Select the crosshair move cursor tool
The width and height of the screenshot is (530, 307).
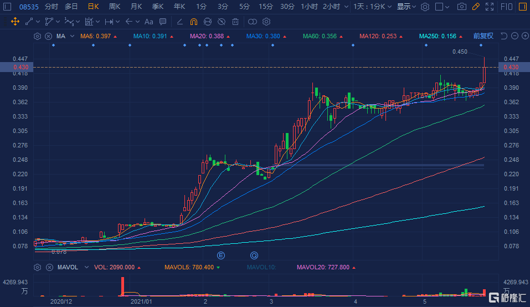[15, 22]
